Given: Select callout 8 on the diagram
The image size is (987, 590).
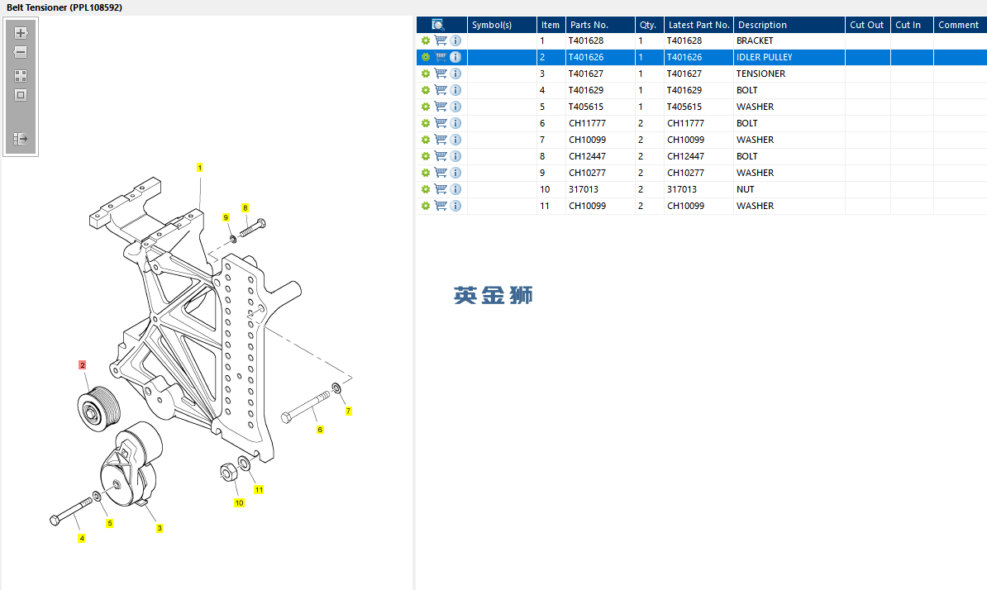Looking at the screenshot, I should click(x=245, y=207).
